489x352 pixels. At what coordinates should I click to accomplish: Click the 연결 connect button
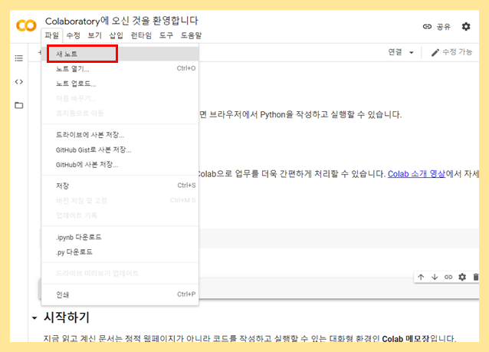(395, 52)
